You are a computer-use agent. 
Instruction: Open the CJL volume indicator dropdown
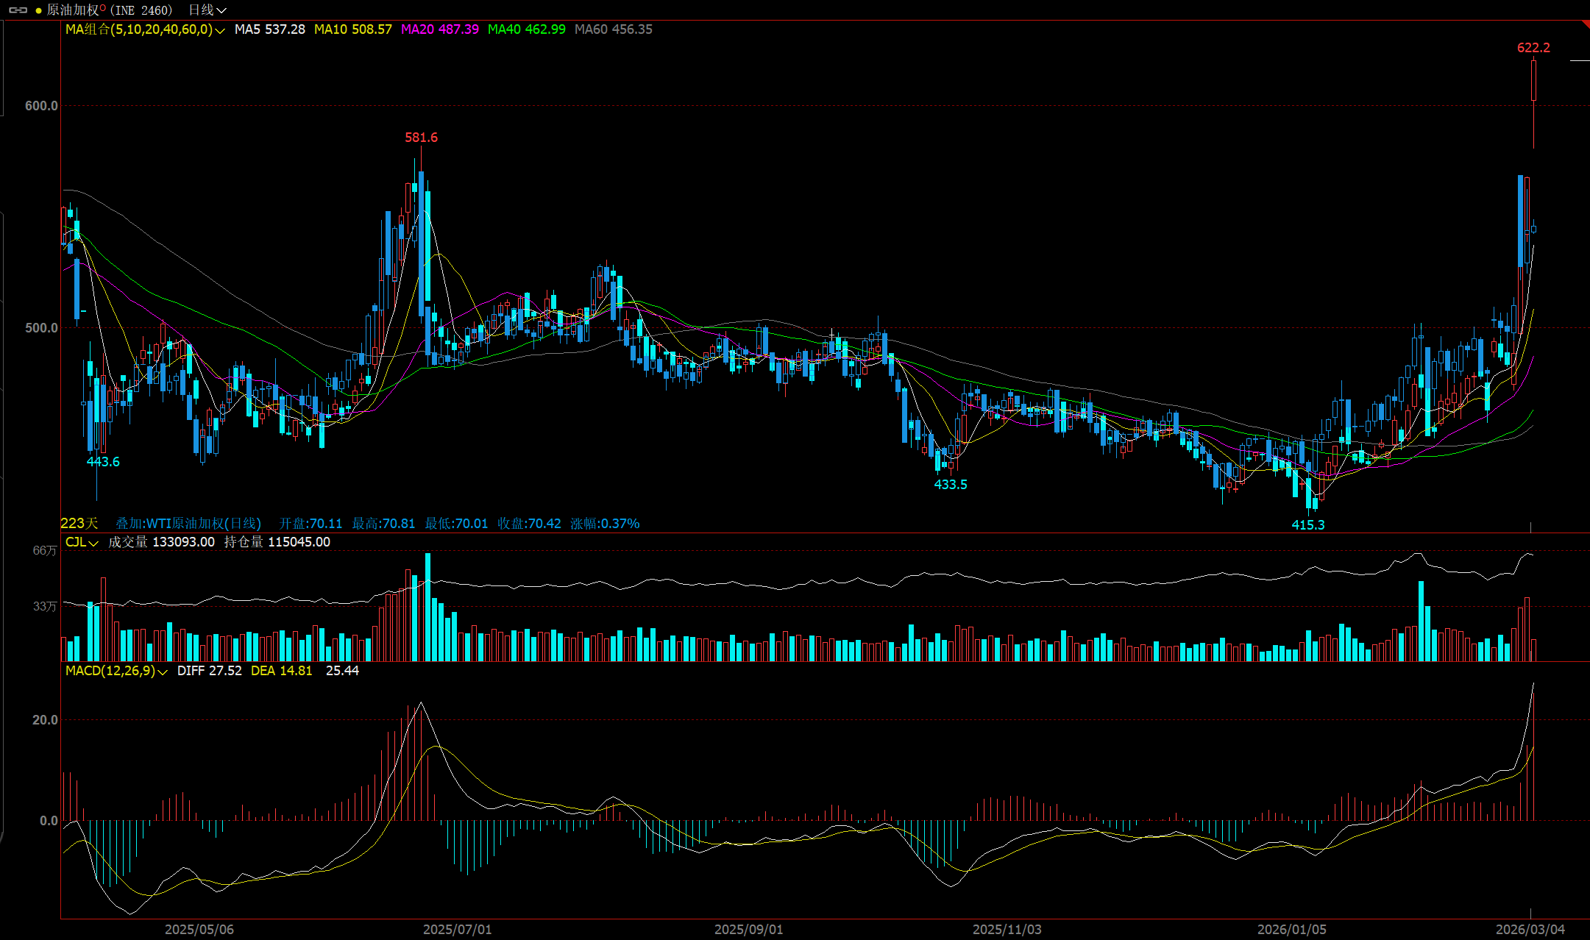pos(93,543)
